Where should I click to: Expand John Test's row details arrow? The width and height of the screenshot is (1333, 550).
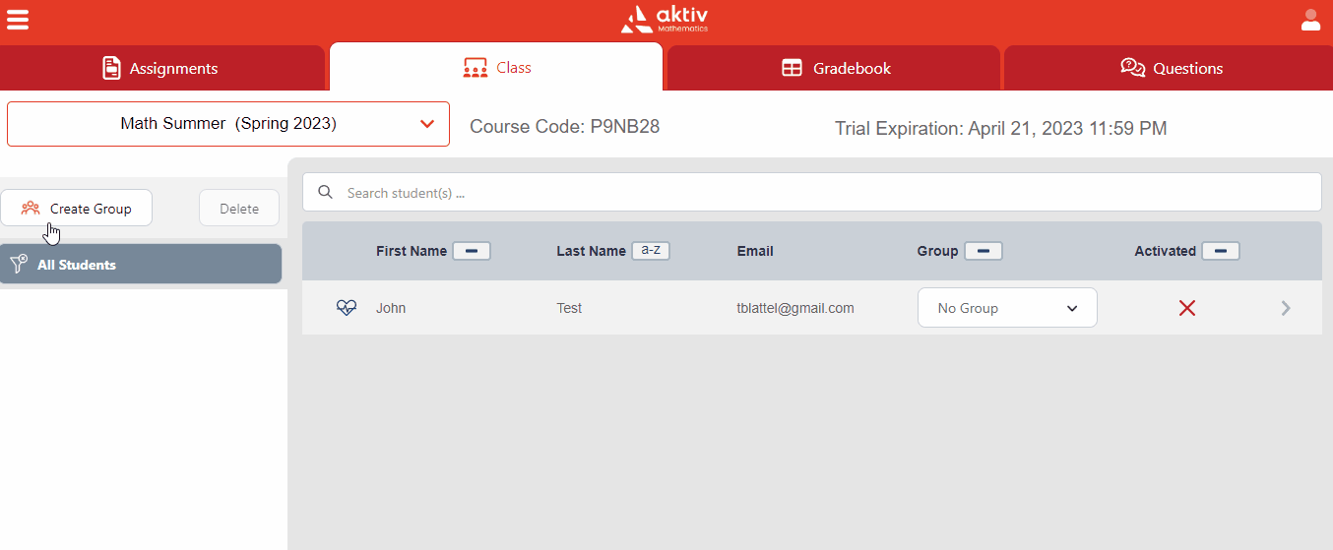point(1286,308)
